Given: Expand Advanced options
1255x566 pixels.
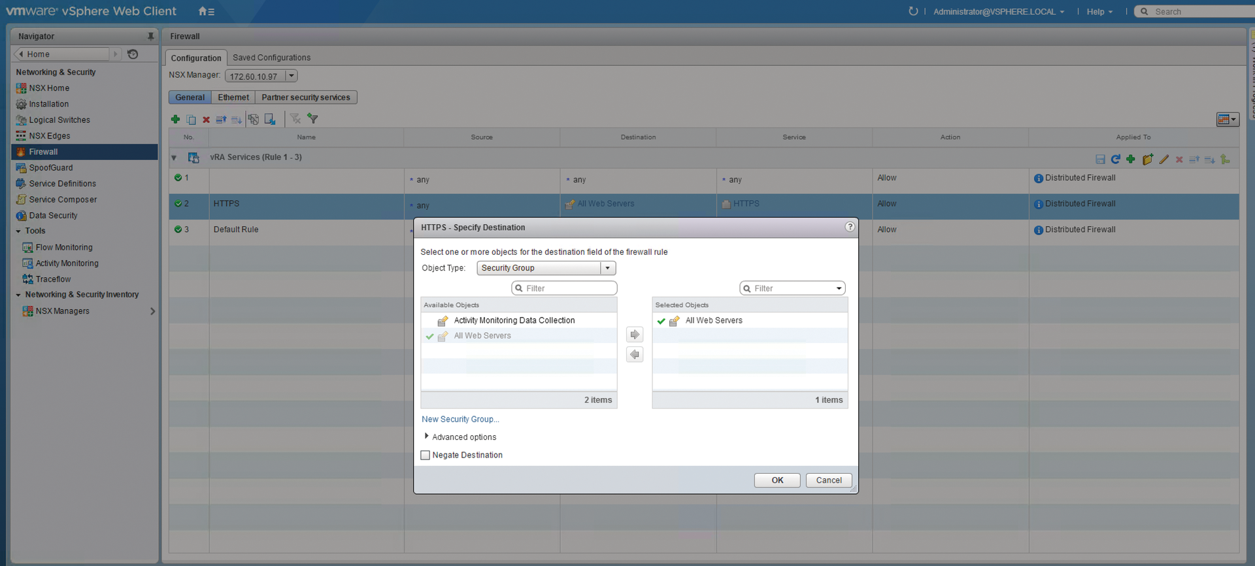Looking at the screenshot, I should click(x=427, y=437).
